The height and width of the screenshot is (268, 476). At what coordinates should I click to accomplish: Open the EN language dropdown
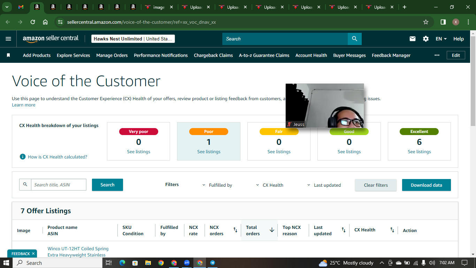click(441, 39)
